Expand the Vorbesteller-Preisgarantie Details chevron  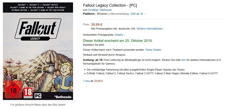[x=124, y=35]
